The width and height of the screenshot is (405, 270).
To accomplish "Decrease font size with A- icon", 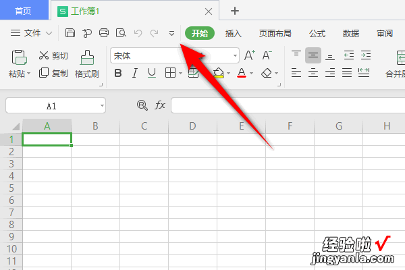I will pos(267,55).
